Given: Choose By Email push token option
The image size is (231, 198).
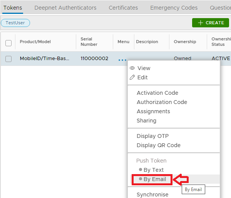Looking at the screenshot, I should 154,179.
